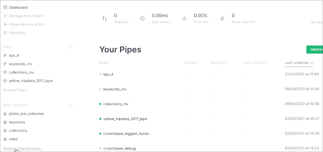Select the sales data source

pos(13,139)
